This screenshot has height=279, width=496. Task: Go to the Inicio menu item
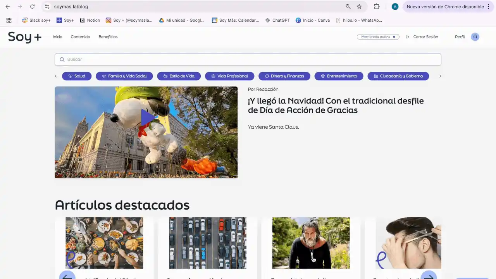(x=57, y=37)
